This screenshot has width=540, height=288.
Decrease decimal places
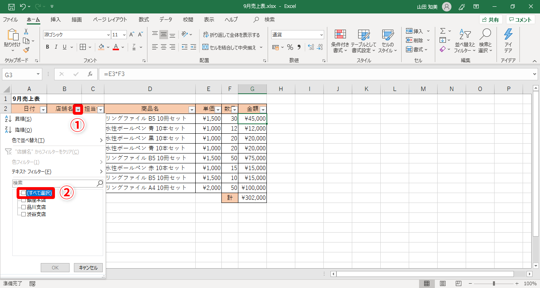[320, 47]
